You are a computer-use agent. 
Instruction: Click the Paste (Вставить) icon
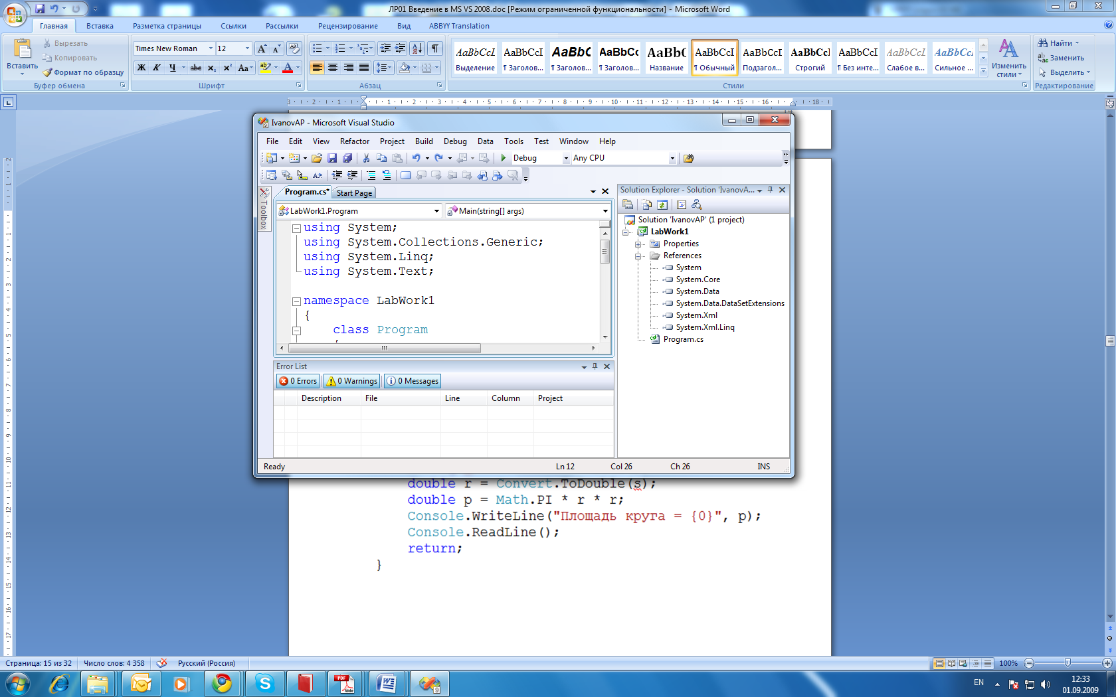(x=22, y=50)
